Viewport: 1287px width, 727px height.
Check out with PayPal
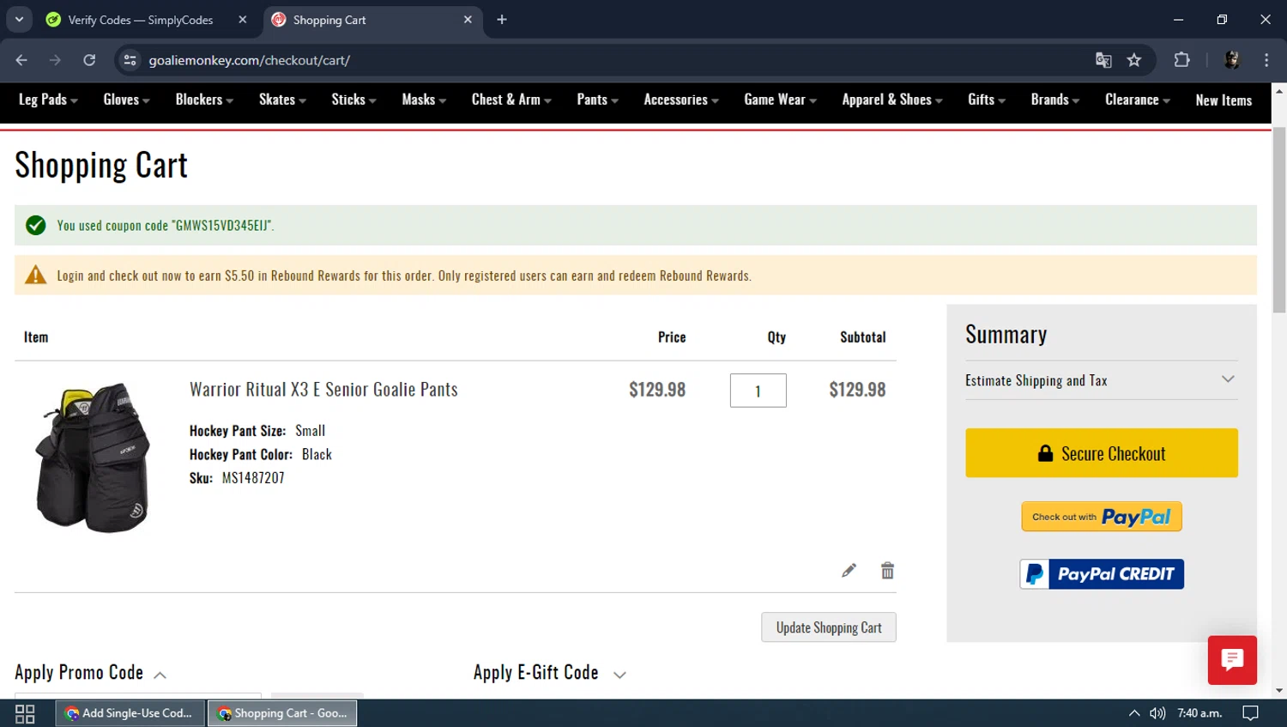tap(1102, 517)
